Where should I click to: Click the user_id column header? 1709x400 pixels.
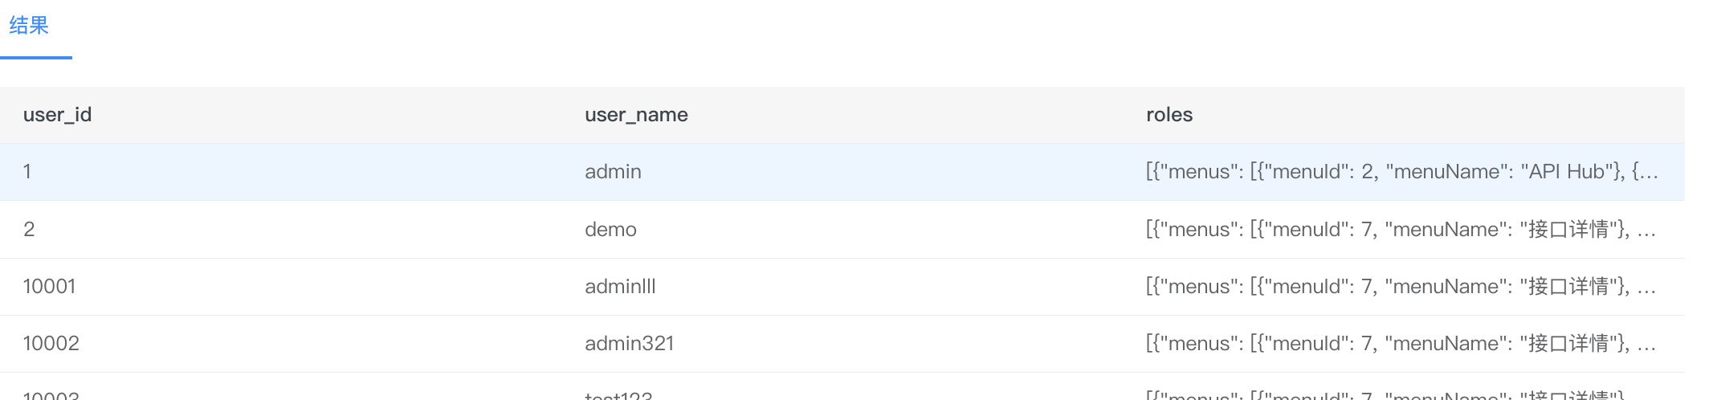(57, 115)
